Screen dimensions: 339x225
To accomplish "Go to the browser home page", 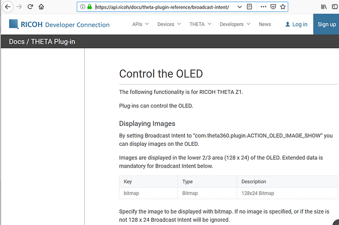I will coord(41,7).
